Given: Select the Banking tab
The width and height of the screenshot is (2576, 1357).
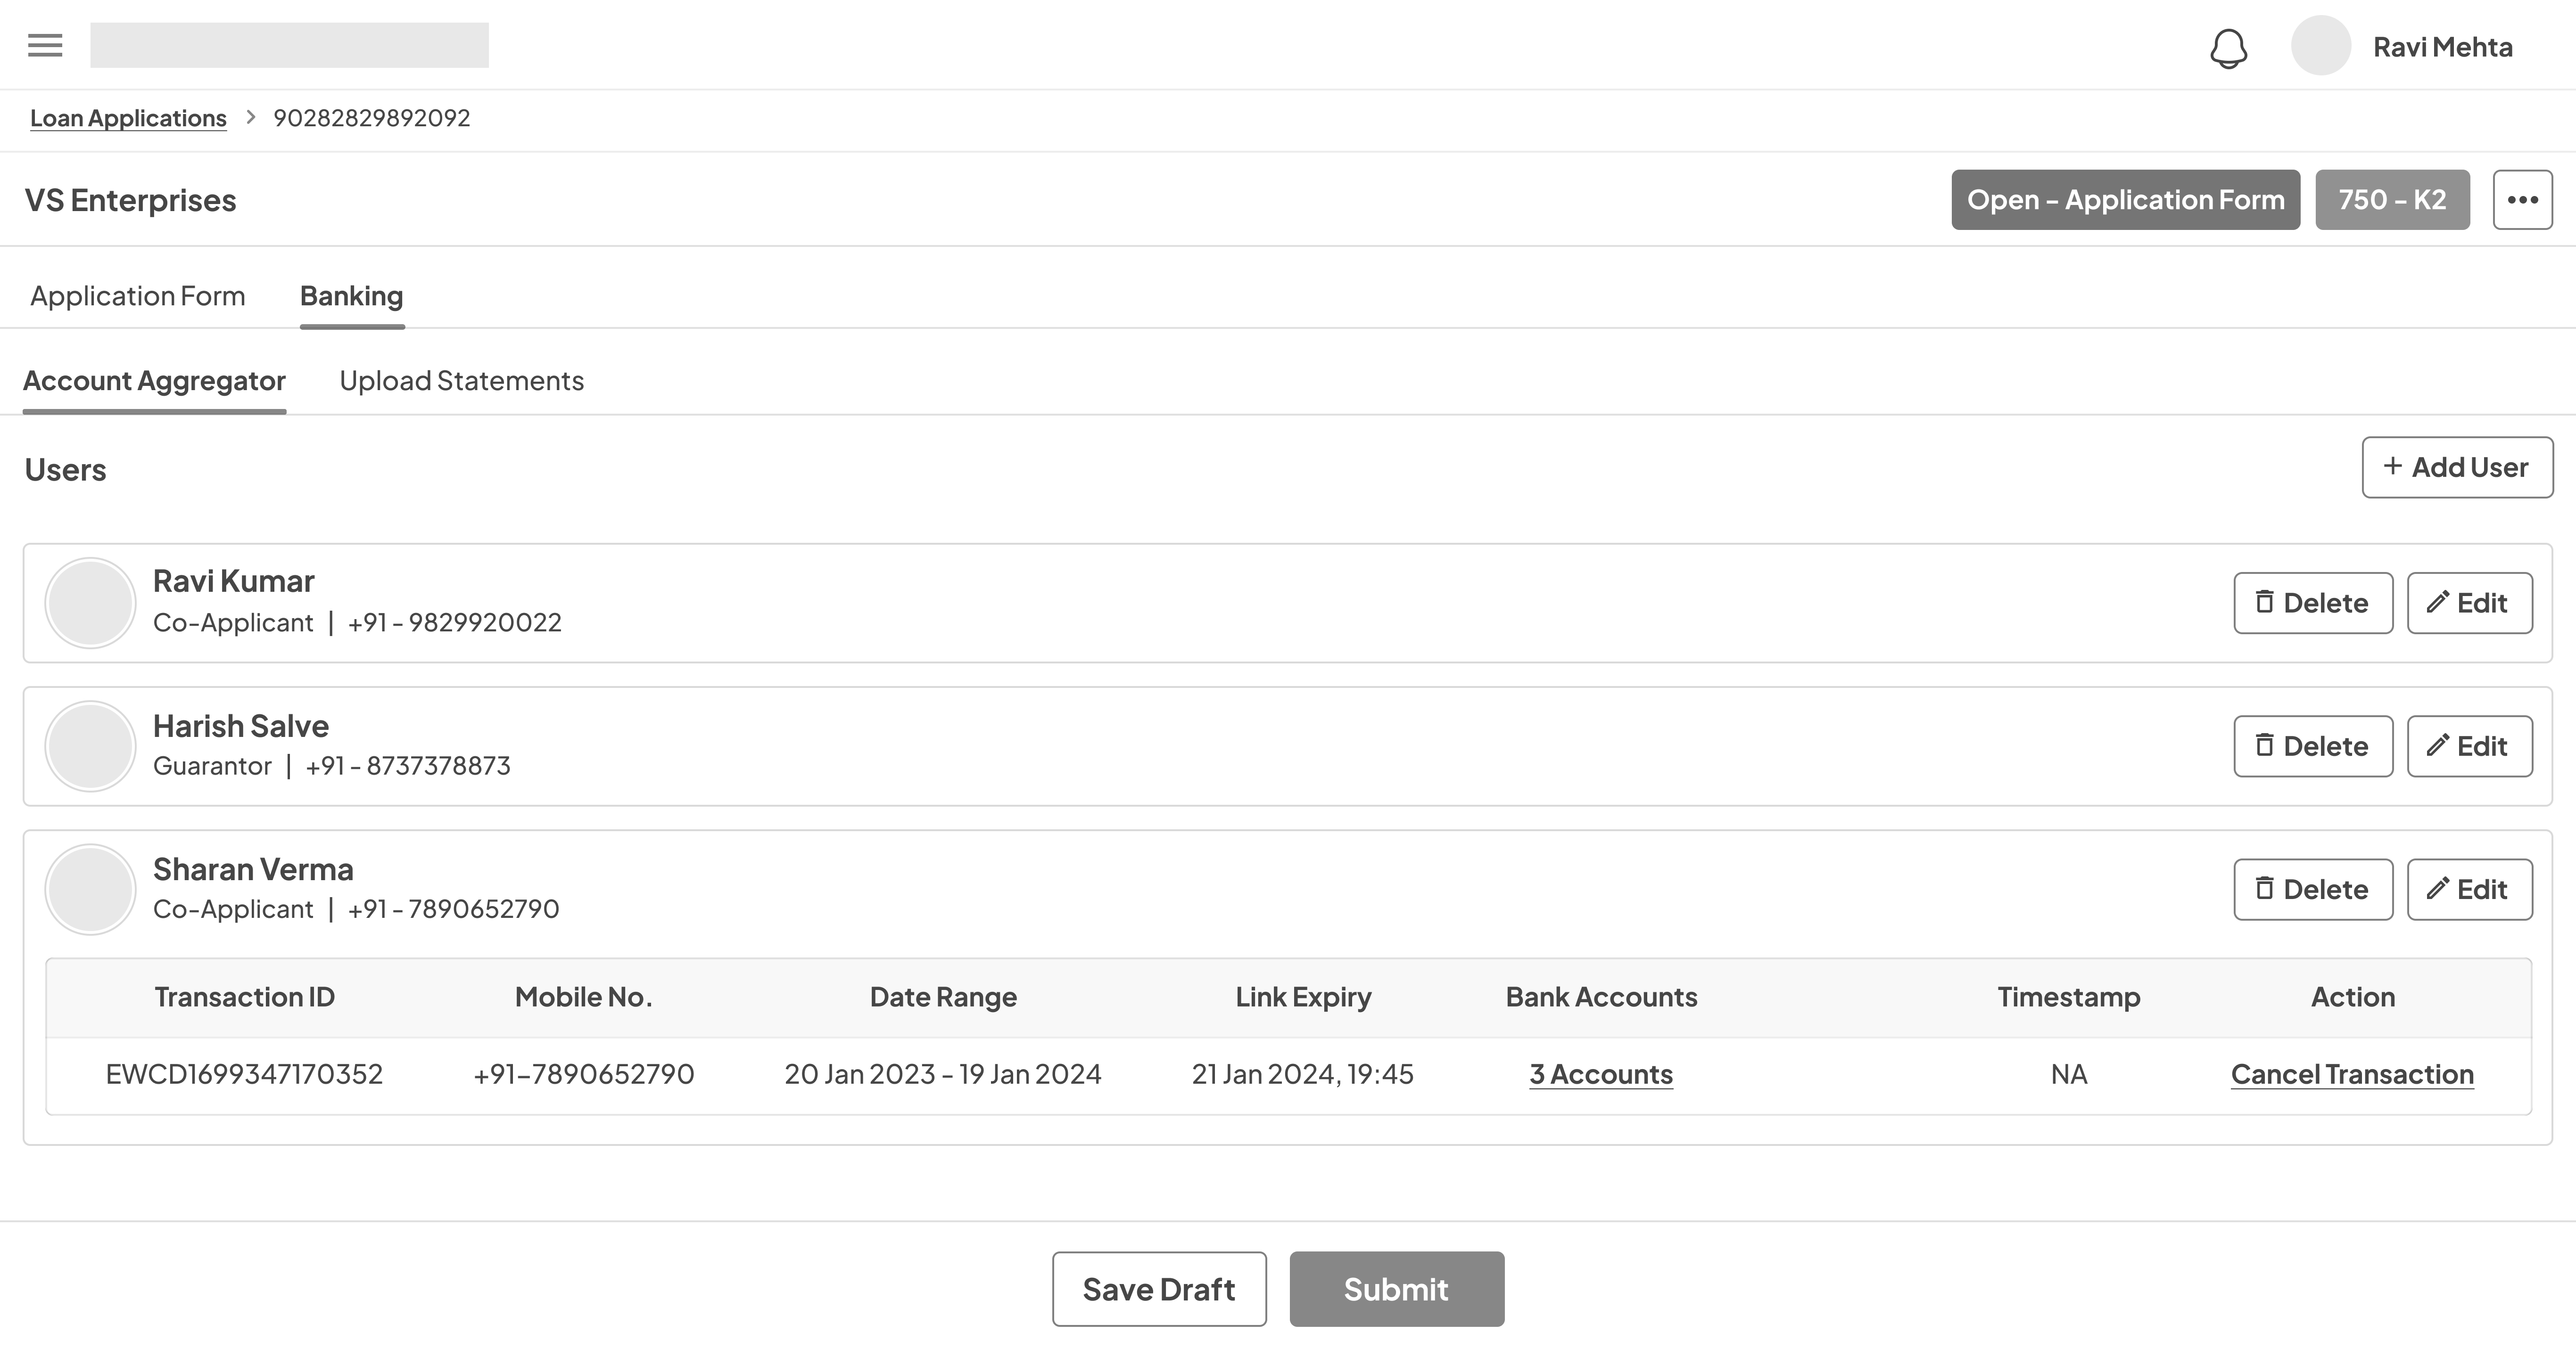Looking at the screenshot, I should click(x=351, y=297).
